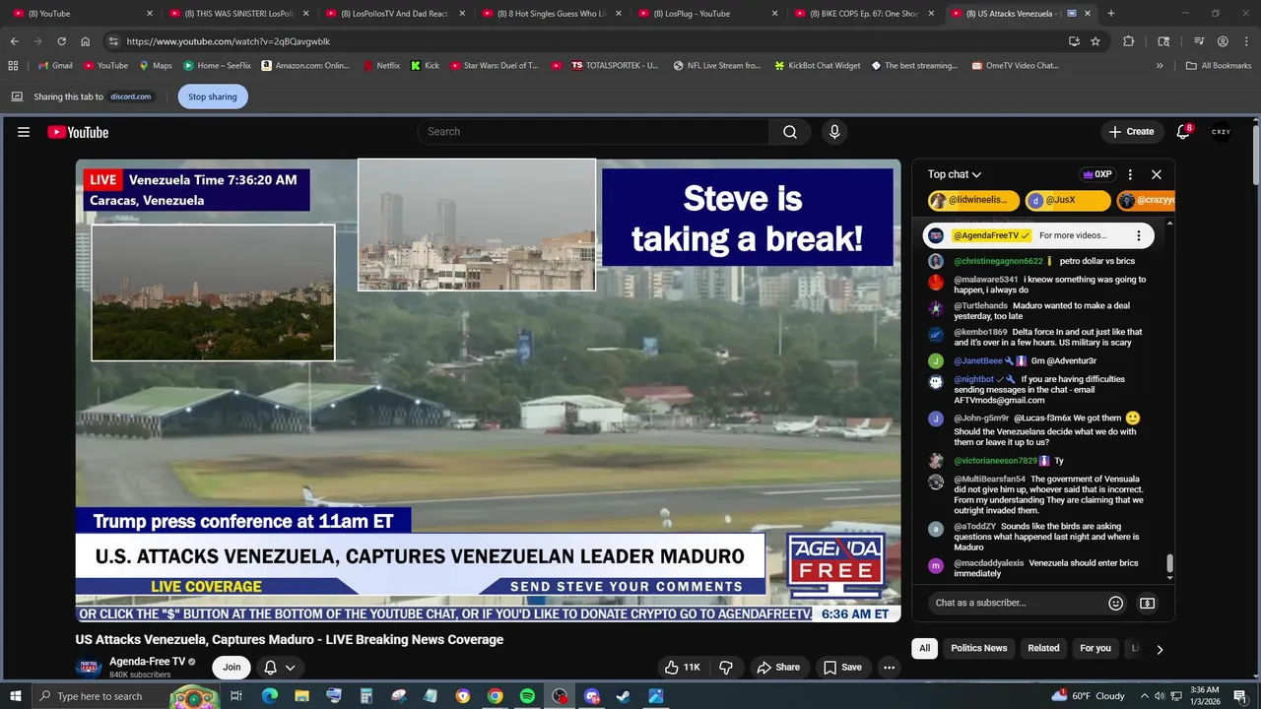Screen dimensions: 1261x709
Task: Click the live chat scrollbar thumb
Action: (x=1169, y=563)
